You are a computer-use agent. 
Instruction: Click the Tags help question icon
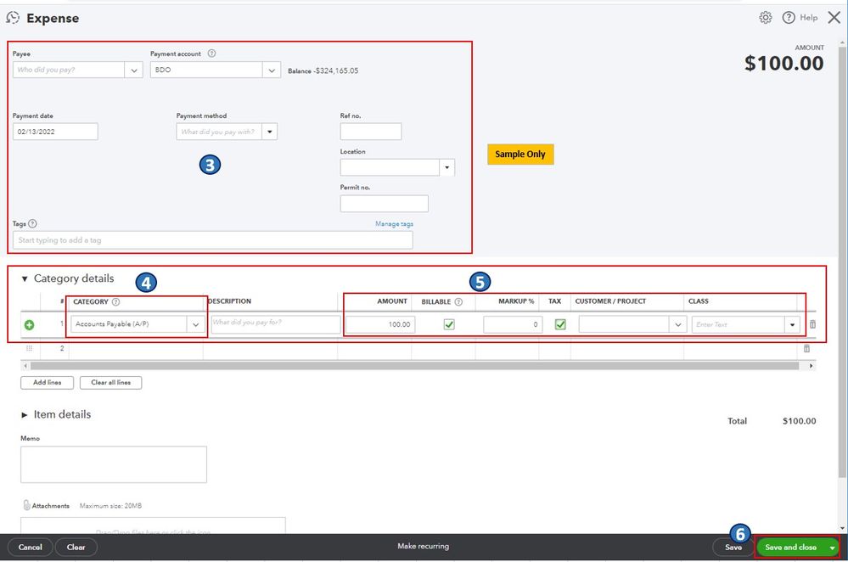pos(32,223)
